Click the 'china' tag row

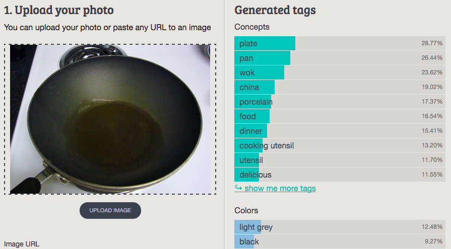tap(340, 87)
